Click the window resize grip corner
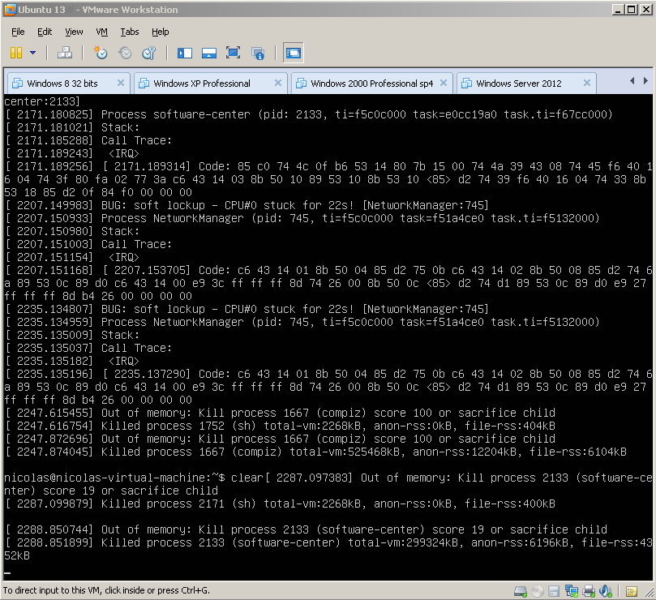 [649, 593]
